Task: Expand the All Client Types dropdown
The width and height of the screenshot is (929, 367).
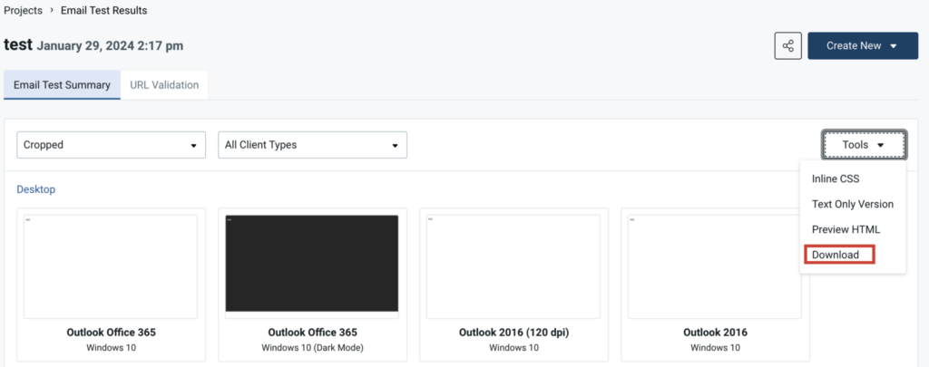Action: click(x=312, y=145)
